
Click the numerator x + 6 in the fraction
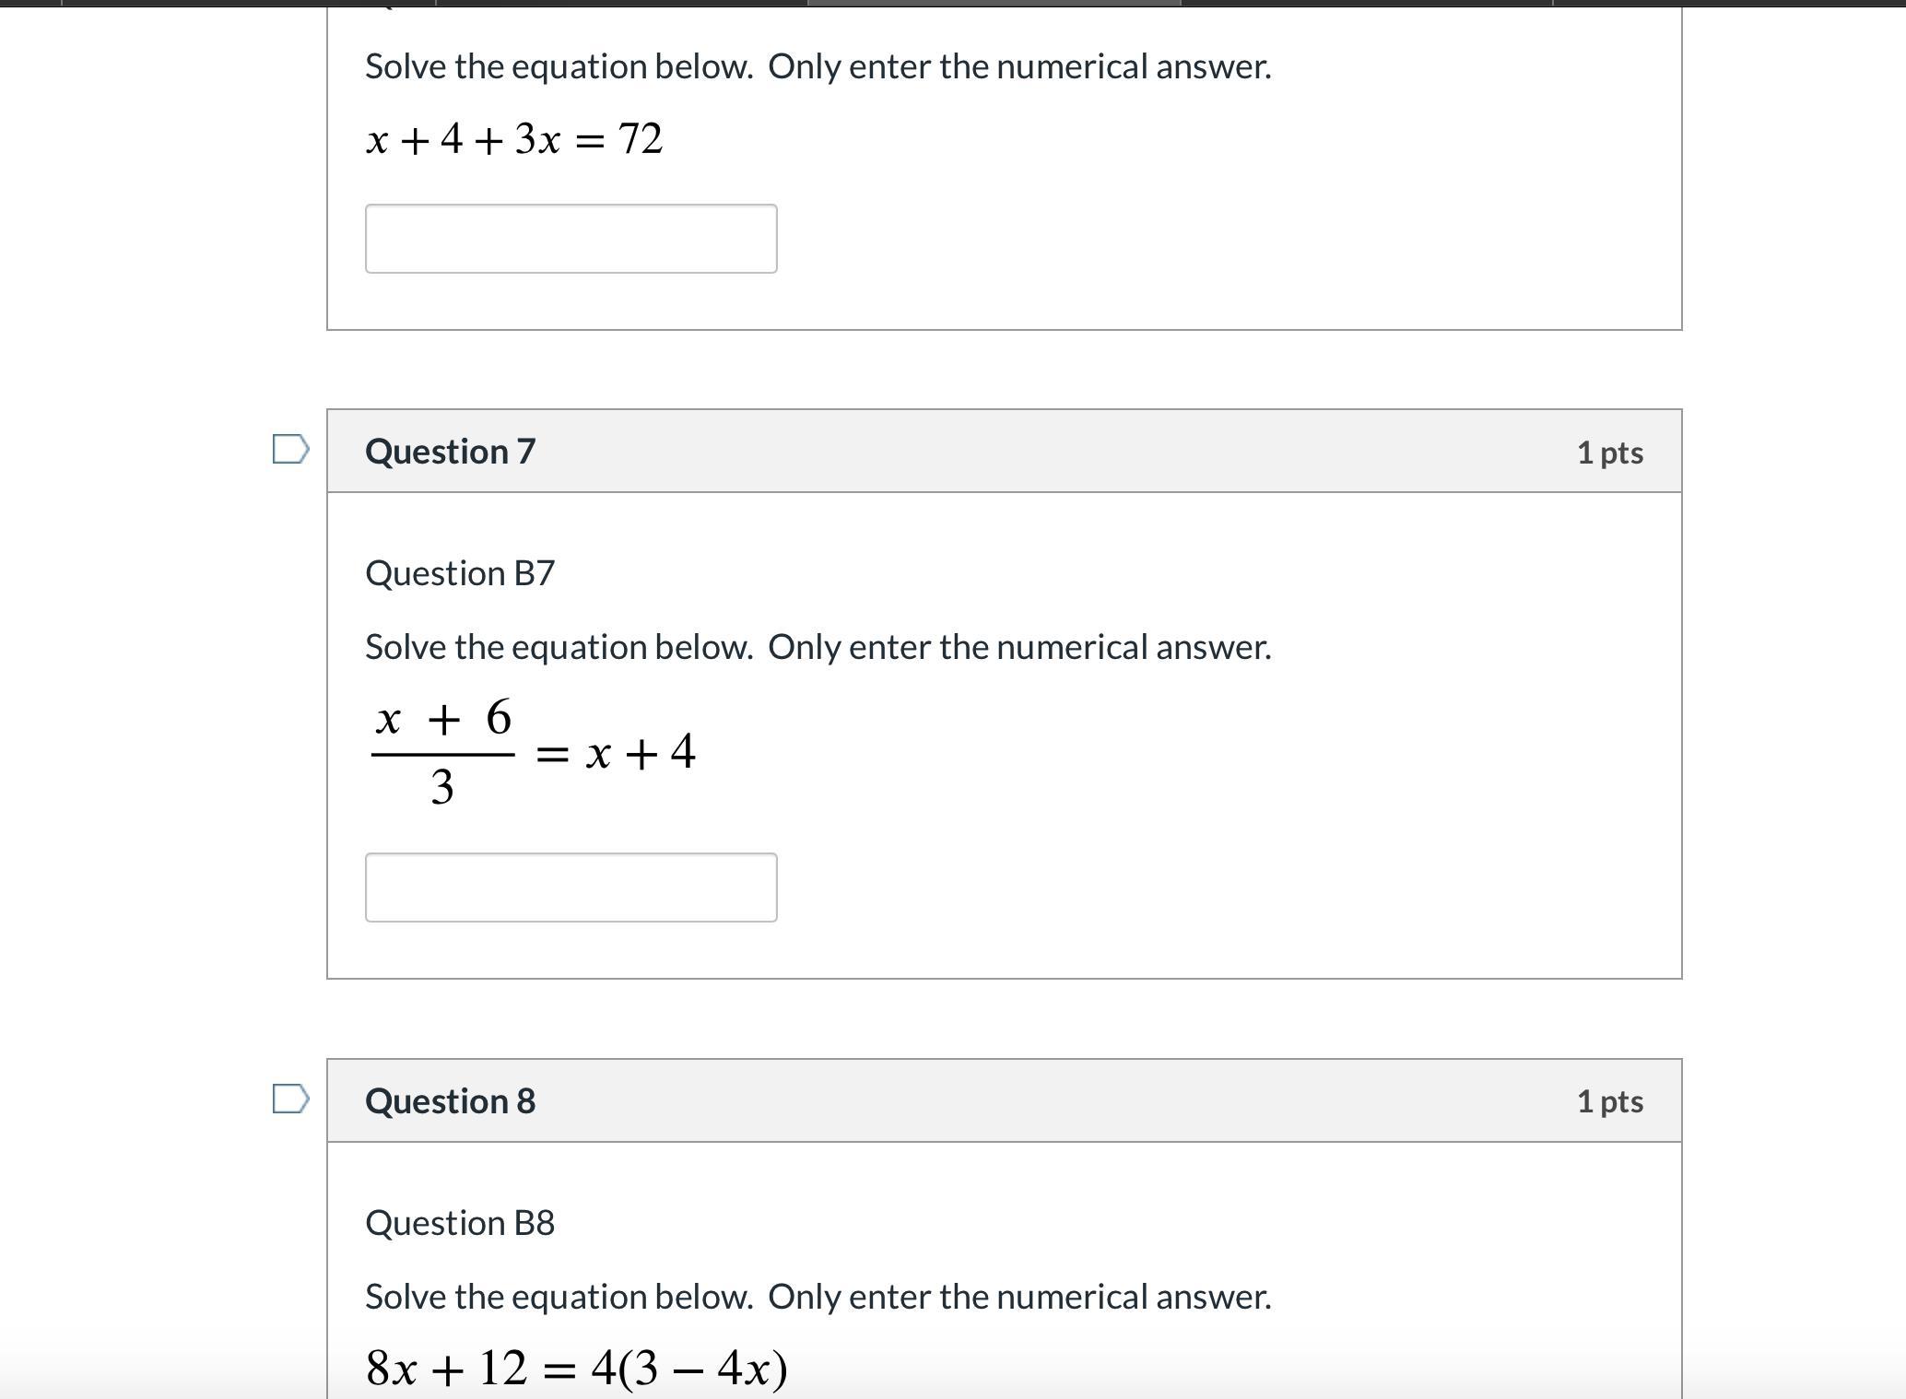pyautogui.click(x=443, y=719)
